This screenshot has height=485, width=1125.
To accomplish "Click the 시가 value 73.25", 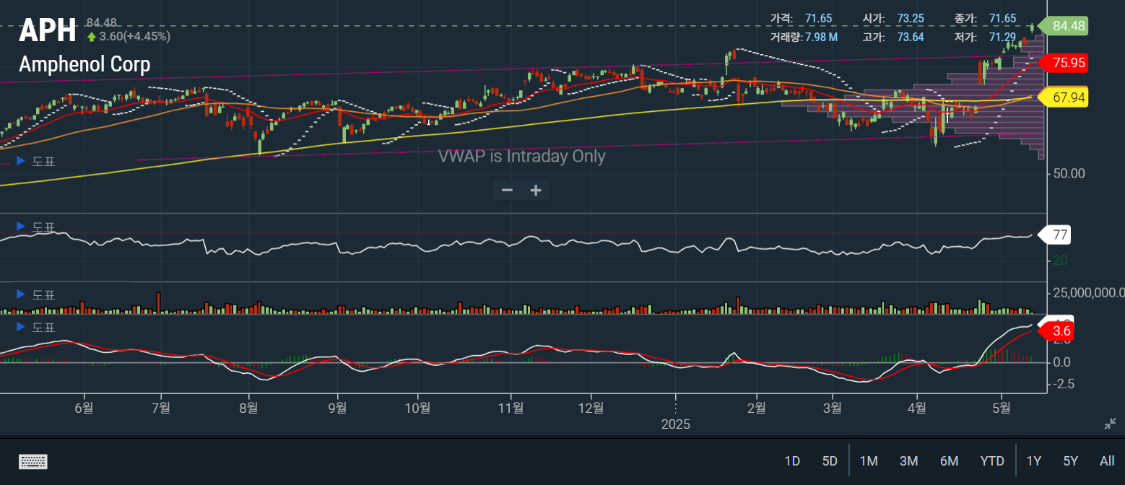I will (x=910, y=18).
